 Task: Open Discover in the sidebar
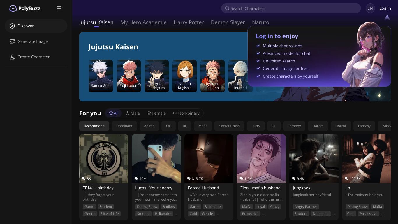point(36,26)
